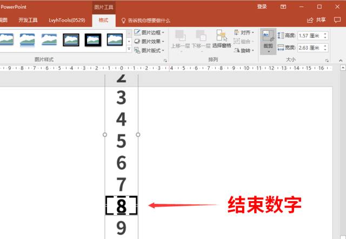Click into the 高度 height input field
Viewport: 346px width, 239px height.
tap(310, 36)
